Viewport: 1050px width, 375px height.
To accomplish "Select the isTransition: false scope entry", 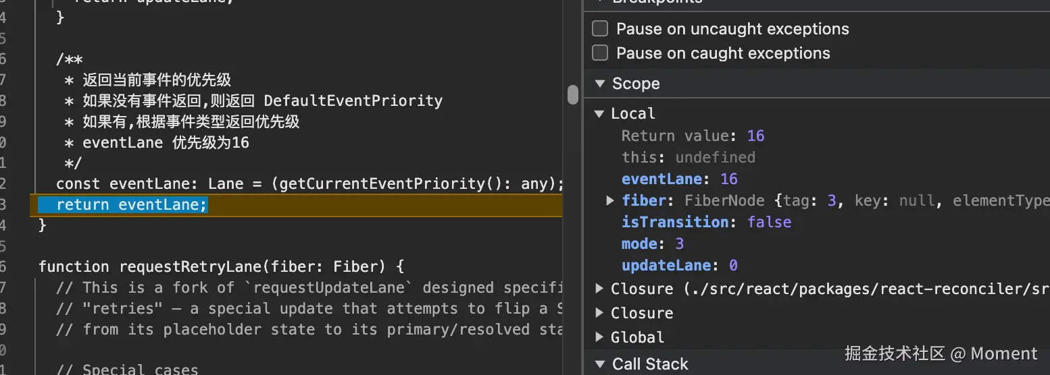I will tap(705, 222).
